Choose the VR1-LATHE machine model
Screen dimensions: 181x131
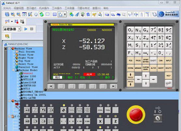coord(29,98)
